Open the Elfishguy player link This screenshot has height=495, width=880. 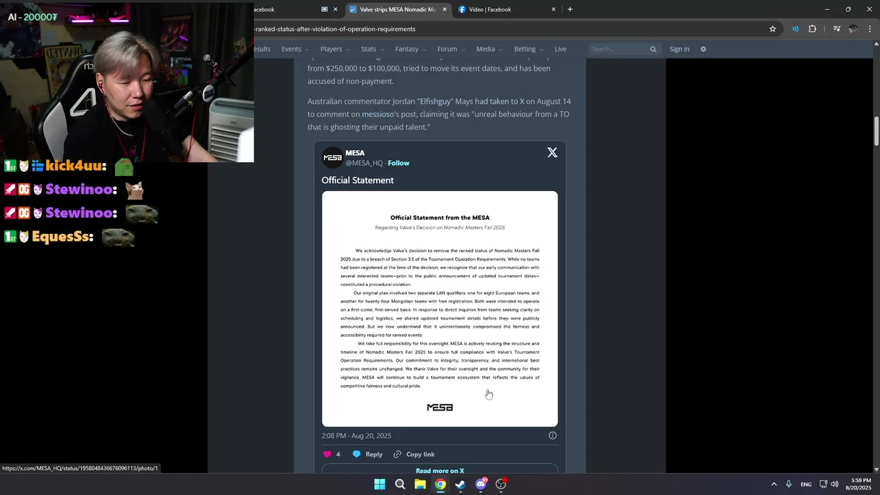tap(434, 101)
